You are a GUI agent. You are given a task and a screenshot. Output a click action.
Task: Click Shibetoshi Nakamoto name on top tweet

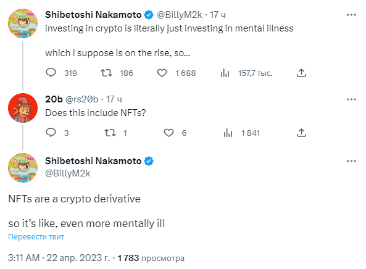pos(93,15)
